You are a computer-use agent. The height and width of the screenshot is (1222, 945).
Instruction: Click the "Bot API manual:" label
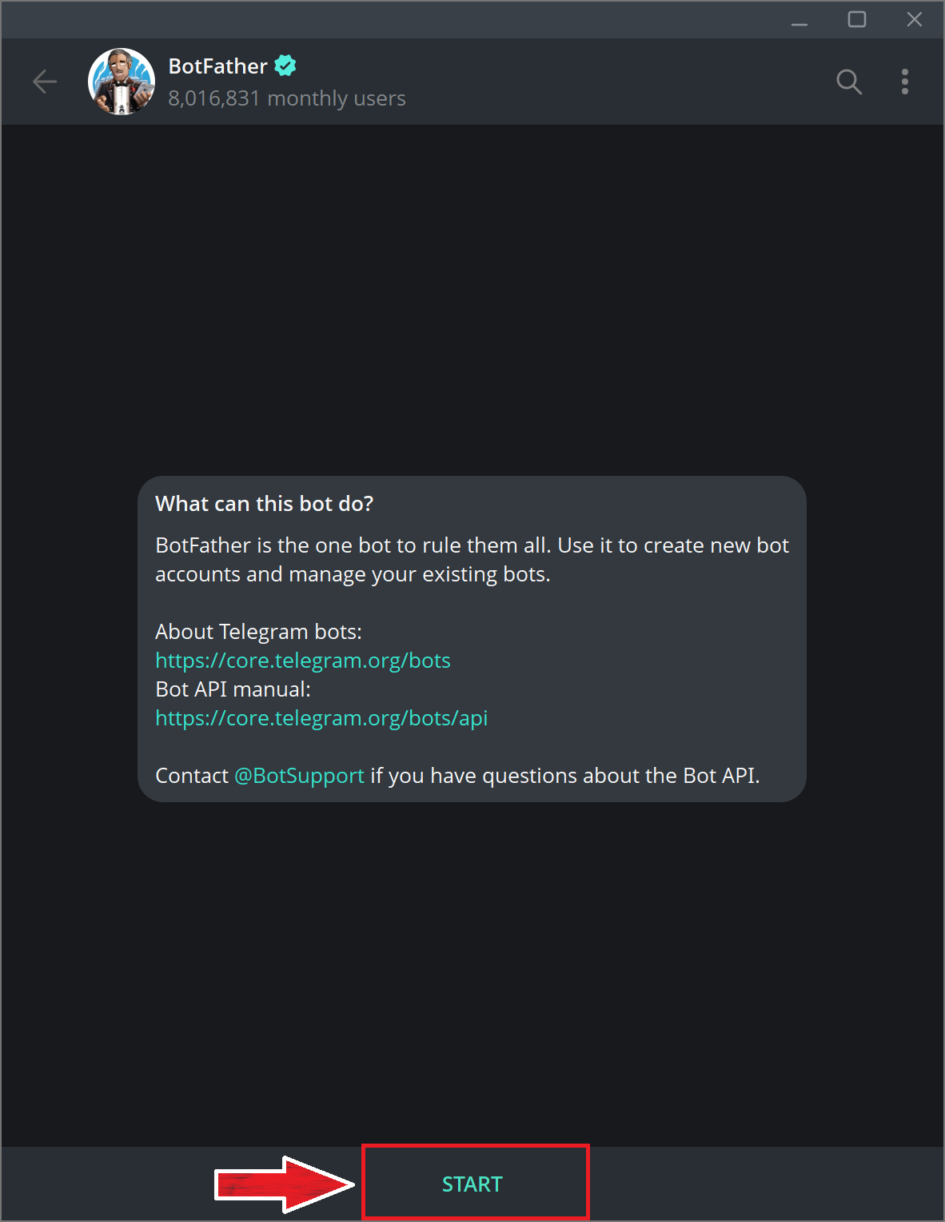[233, 689]
